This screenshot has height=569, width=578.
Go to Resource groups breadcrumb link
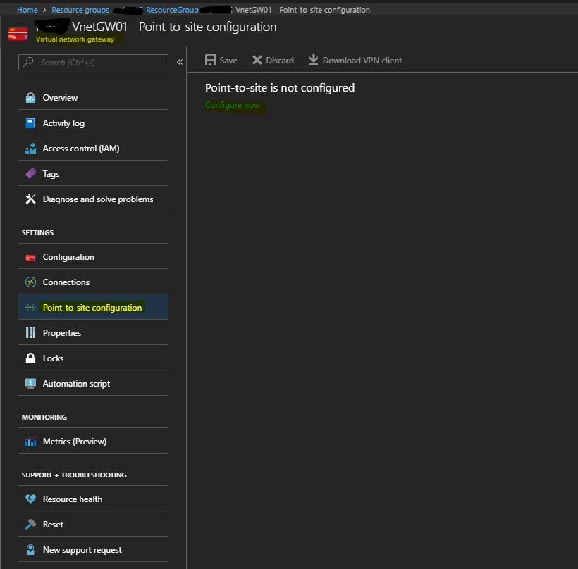tap(80, 10)
